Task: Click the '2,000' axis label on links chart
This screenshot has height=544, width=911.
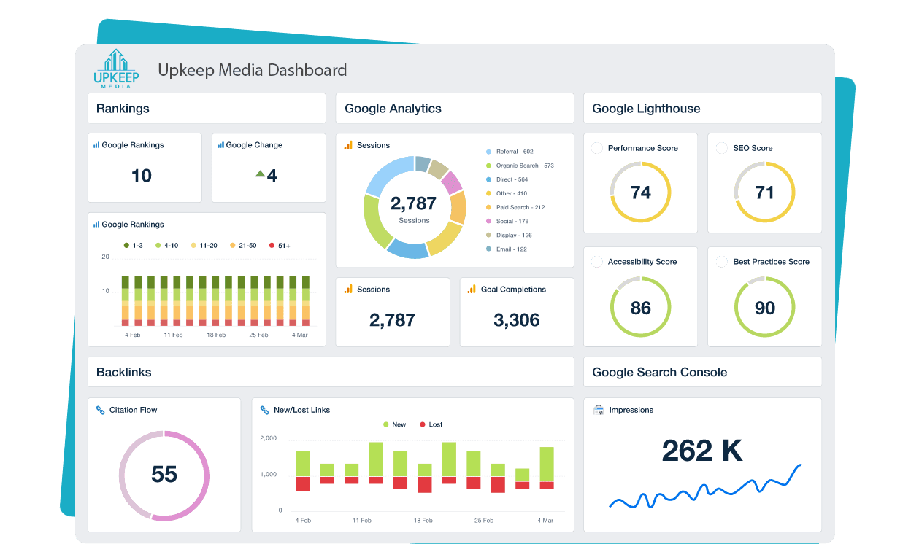Action: pyautogui.click(x=268, y=438)
